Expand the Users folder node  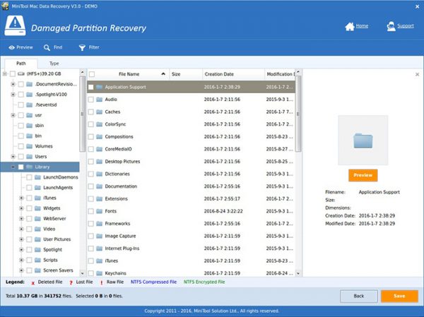13,157
